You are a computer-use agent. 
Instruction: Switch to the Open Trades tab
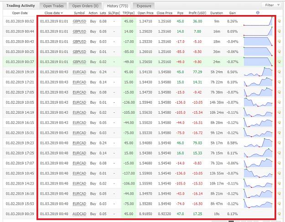coord(53,6)
